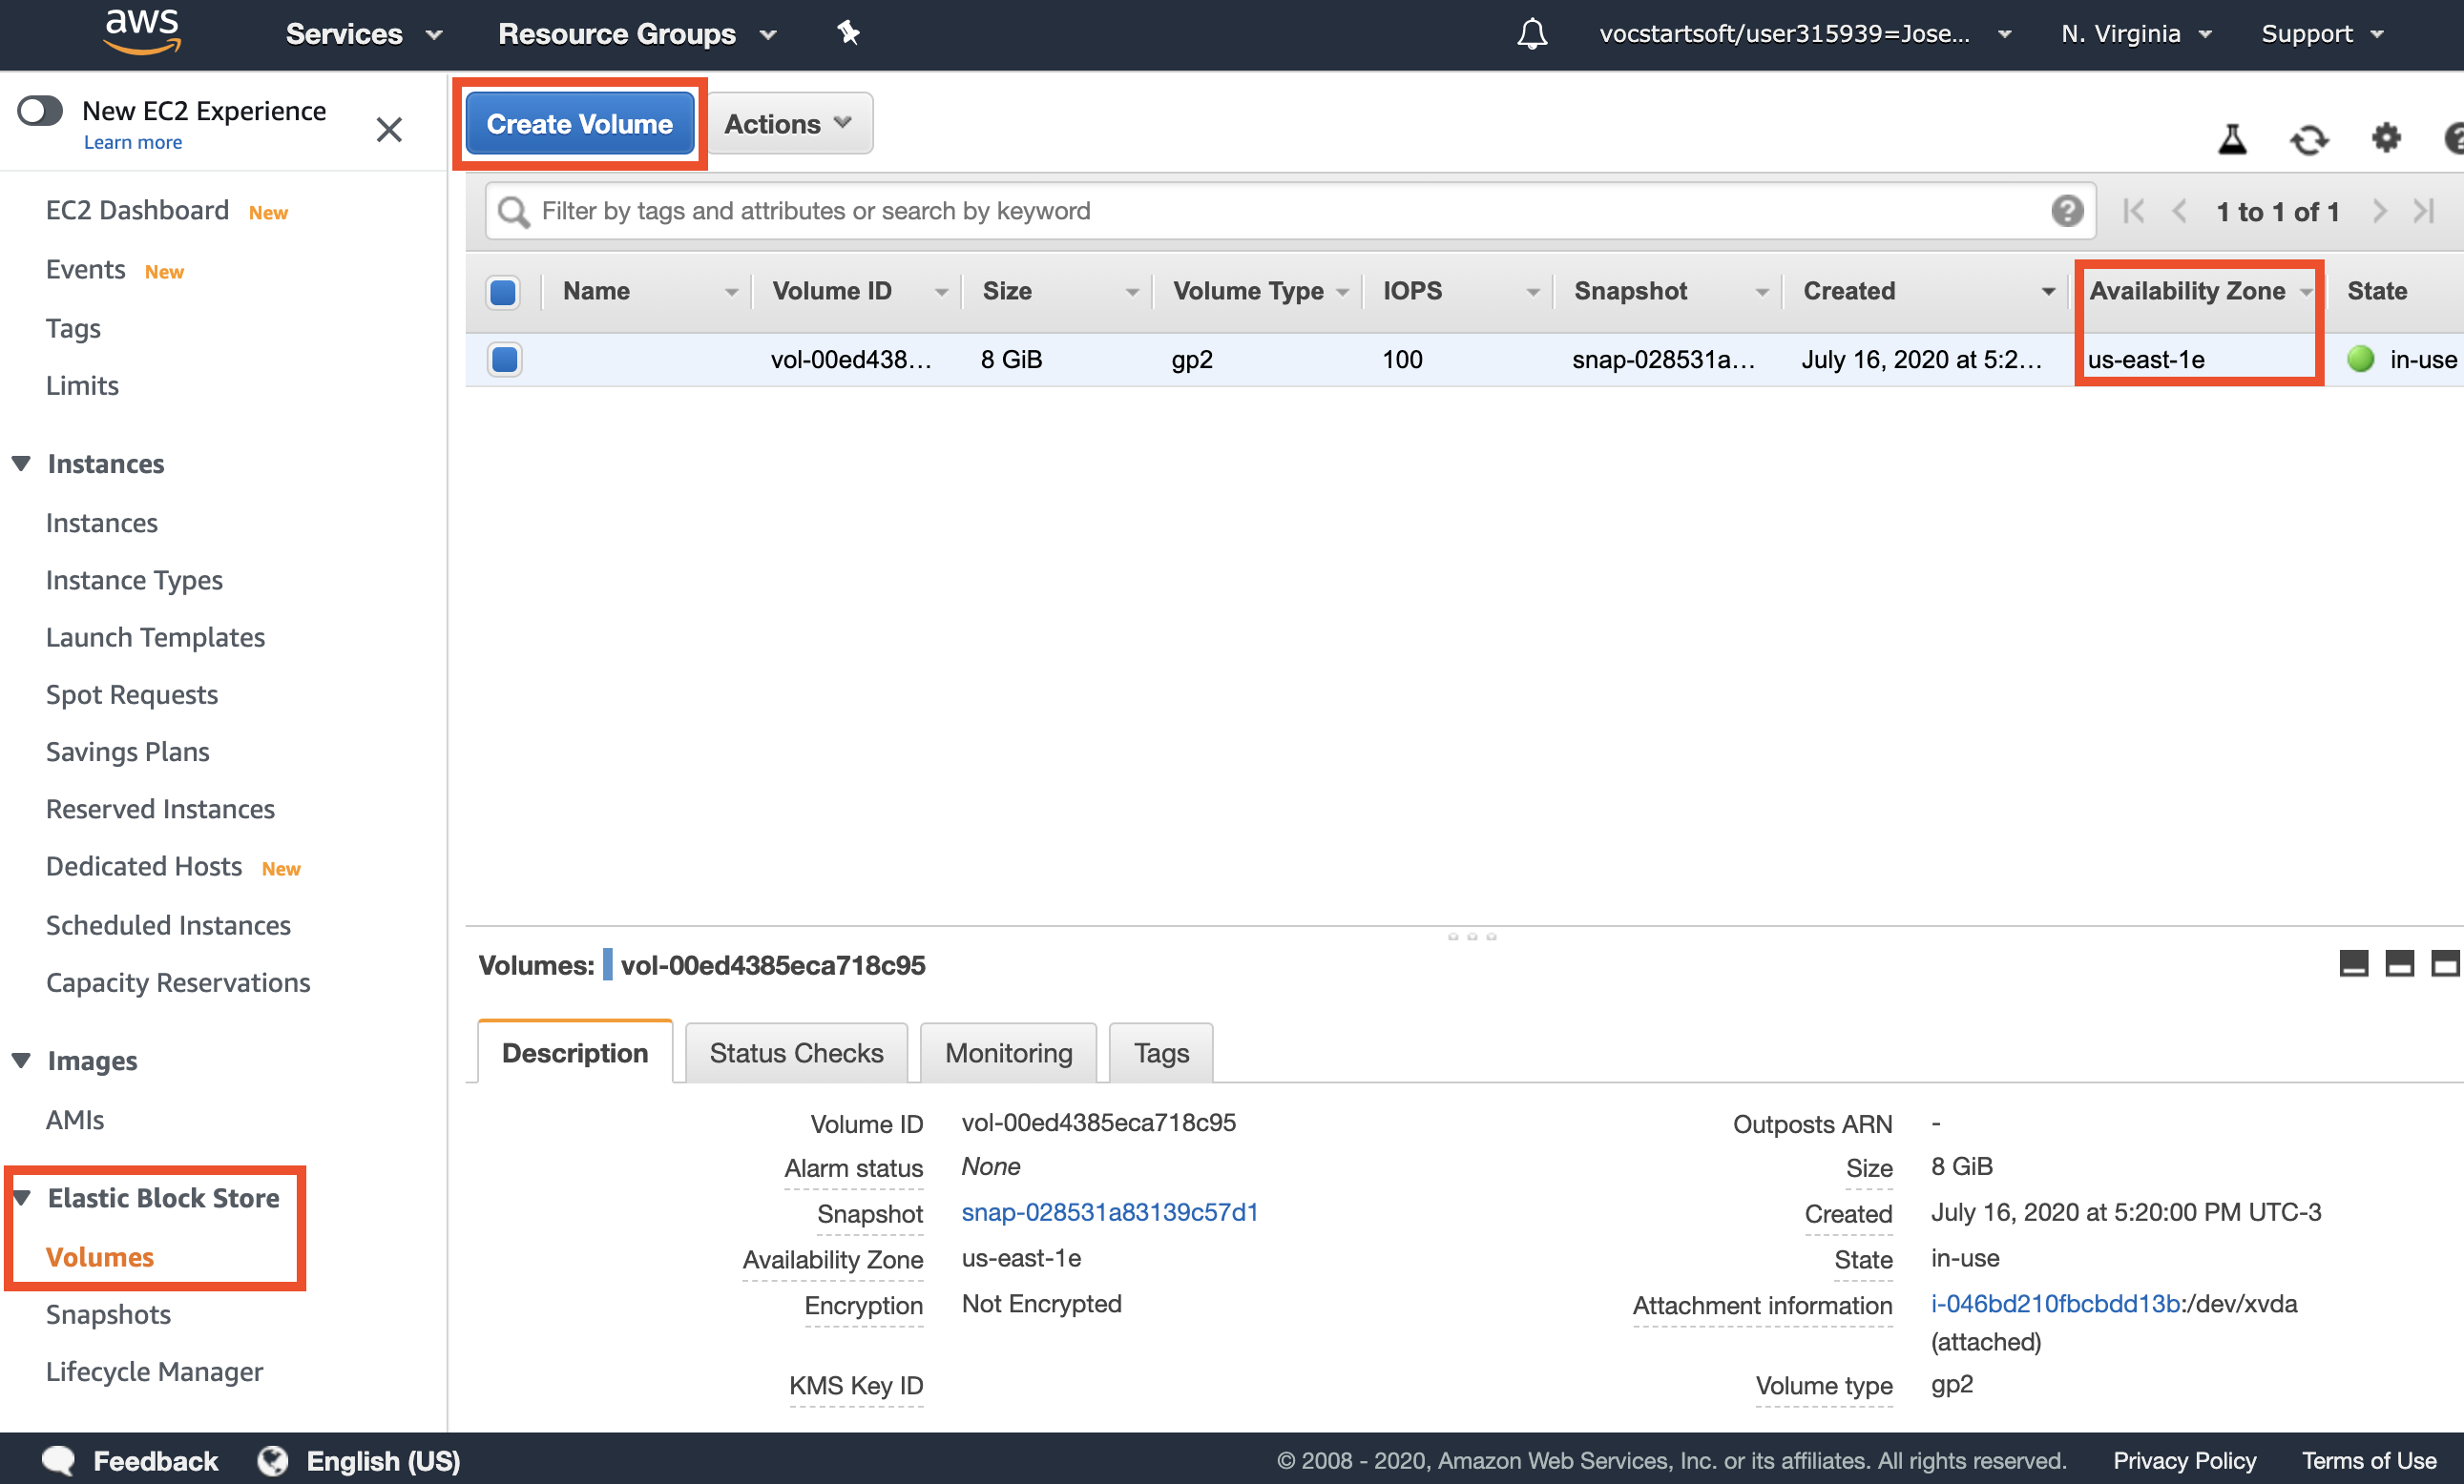
Task: Open the experiments flask icon
Action: click(x=2232, y=138)
